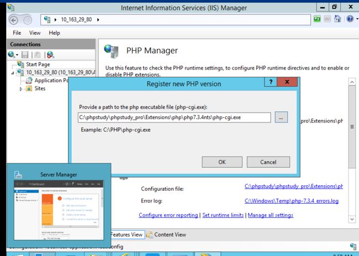Open the Help question mark icon

350,19
